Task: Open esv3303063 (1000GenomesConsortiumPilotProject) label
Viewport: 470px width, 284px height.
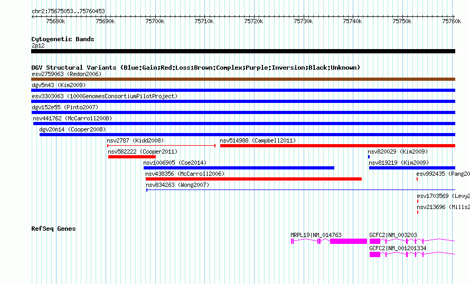Action: pos(105,96)
